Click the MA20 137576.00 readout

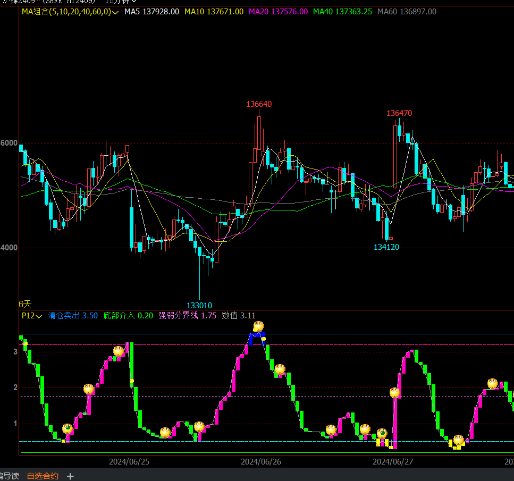tap(279, 12)
